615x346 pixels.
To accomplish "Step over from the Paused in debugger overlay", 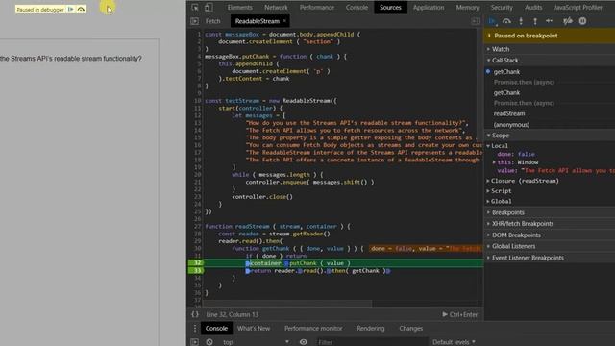I will (81, 9).
